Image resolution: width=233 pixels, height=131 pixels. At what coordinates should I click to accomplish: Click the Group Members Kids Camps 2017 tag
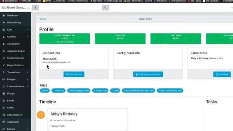138,91
